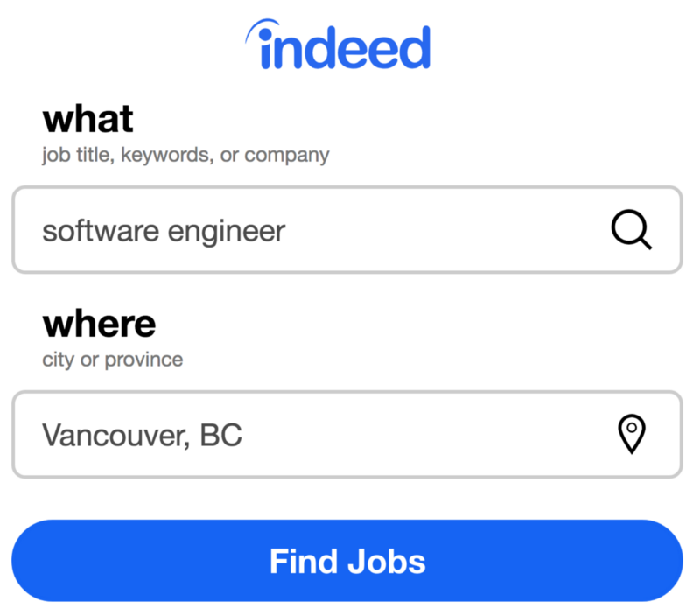Click the bold 'where' label
The height and width of the screenshot is (615, 700).
point(99,324)
